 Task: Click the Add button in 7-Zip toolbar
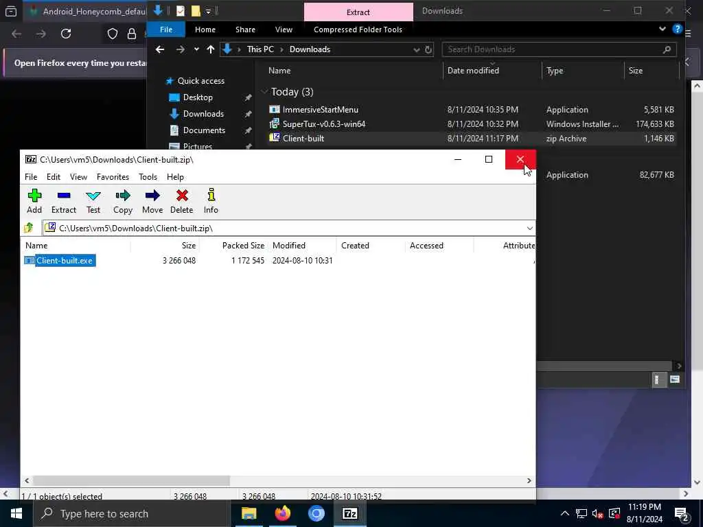coord(34,201)
